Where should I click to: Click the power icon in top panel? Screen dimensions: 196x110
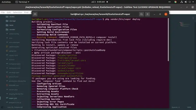coord(190,2)
